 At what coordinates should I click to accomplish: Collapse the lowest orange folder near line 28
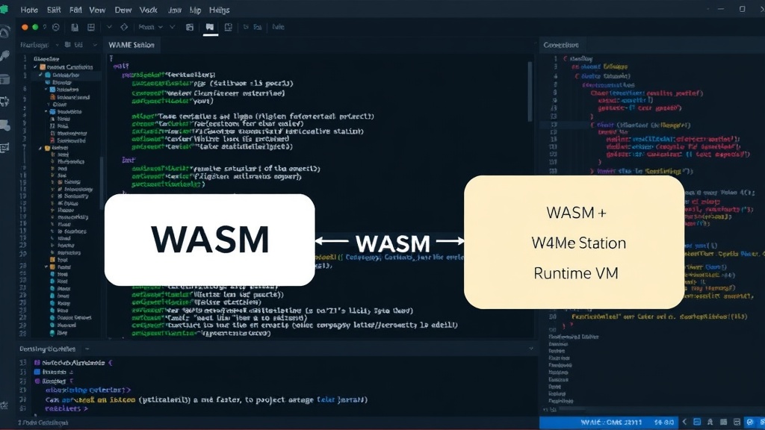[x=46, y=267]
